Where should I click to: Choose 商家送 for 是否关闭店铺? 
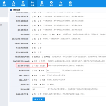(41, 34)
